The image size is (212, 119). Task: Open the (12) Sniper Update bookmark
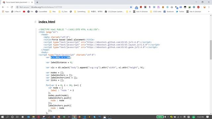[x=114, y=12]
